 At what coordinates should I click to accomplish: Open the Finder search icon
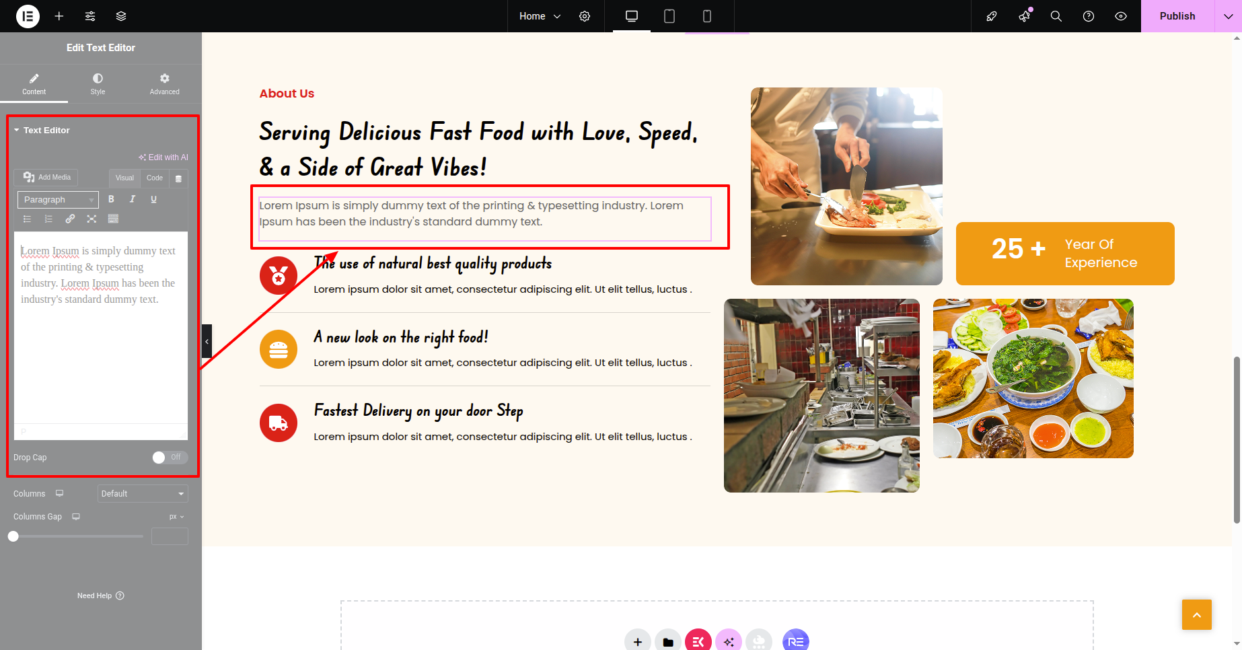pos(1056,16)
